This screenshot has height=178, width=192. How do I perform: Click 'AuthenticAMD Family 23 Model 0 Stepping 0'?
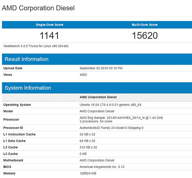point(111,128)
